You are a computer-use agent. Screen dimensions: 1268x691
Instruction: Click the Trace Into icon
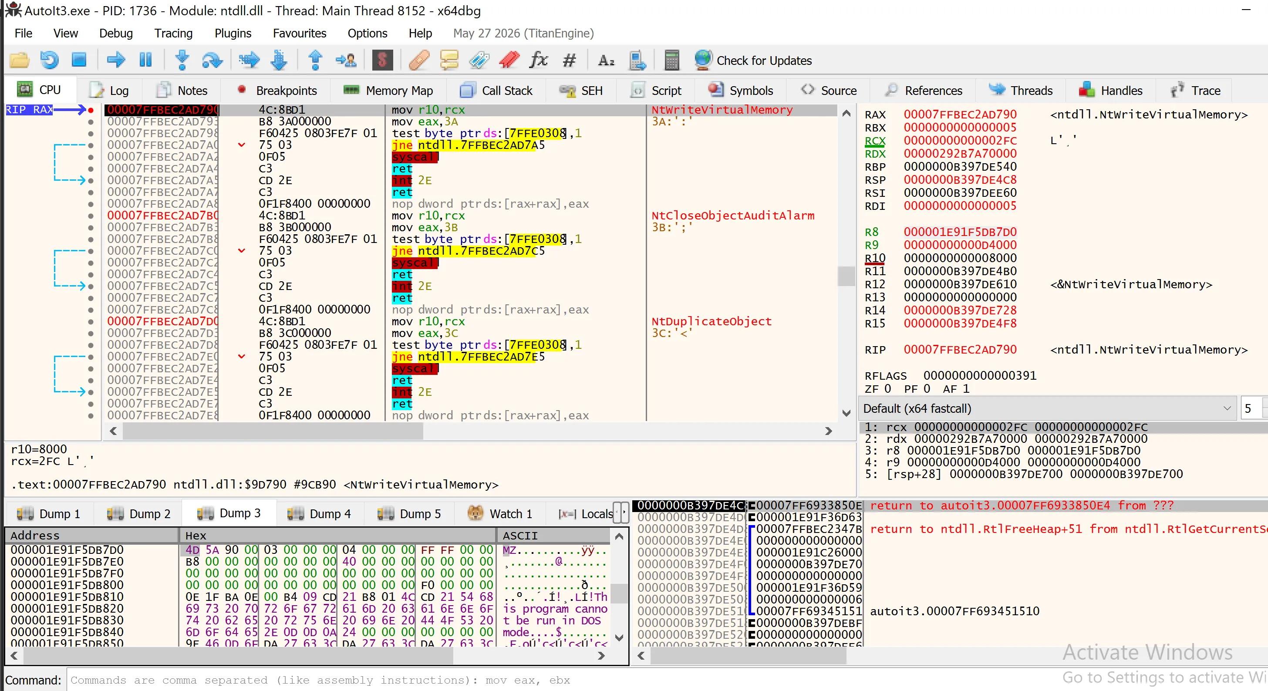pos(249,60)
